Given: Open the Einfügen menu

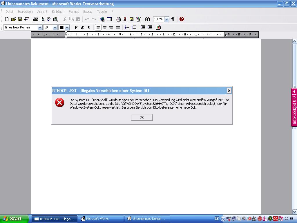Looking at the screenshot, I should [58, 12].
